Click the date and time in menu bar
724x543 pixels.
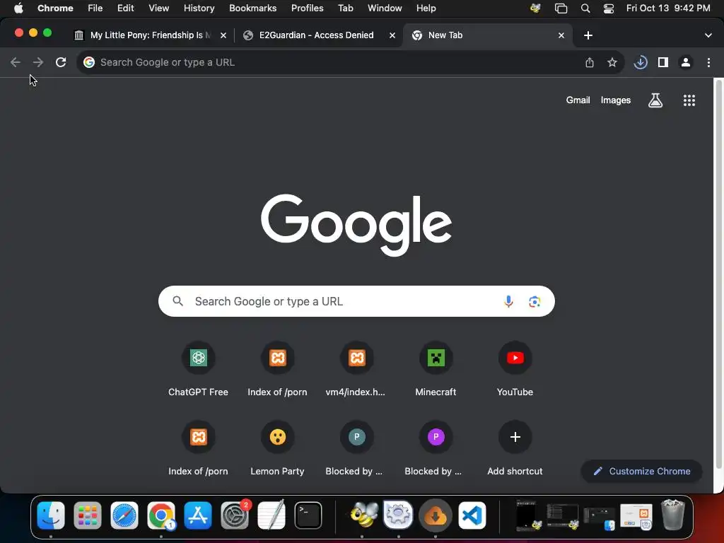[x=668, y=8]
